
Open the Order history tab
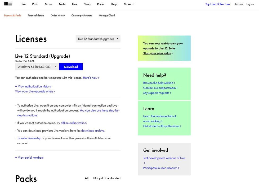pyautogui.click(x=58, y=15)
